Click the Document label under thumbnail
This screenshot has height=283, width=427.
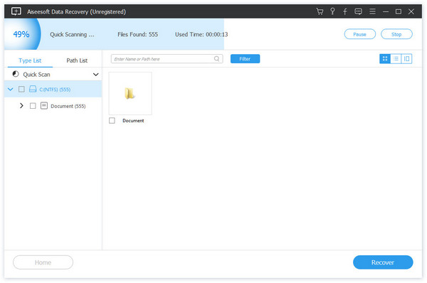pyautogui.click(x=133, y=121)
